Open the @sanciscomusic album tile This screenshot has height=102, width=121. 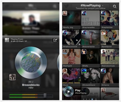[x=110, y=58]
